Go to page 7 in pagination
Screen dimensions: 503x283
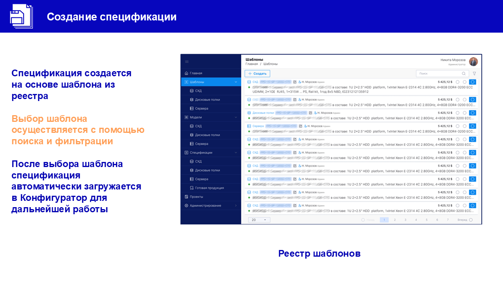pyautogui.click(x=448, y=220)
